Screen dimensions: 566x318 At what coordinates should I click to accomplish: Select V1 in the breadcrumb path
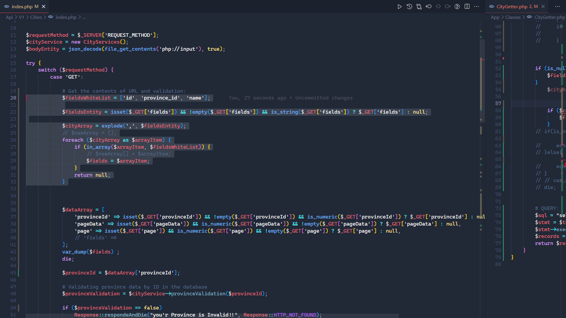(x=22, y=17)
